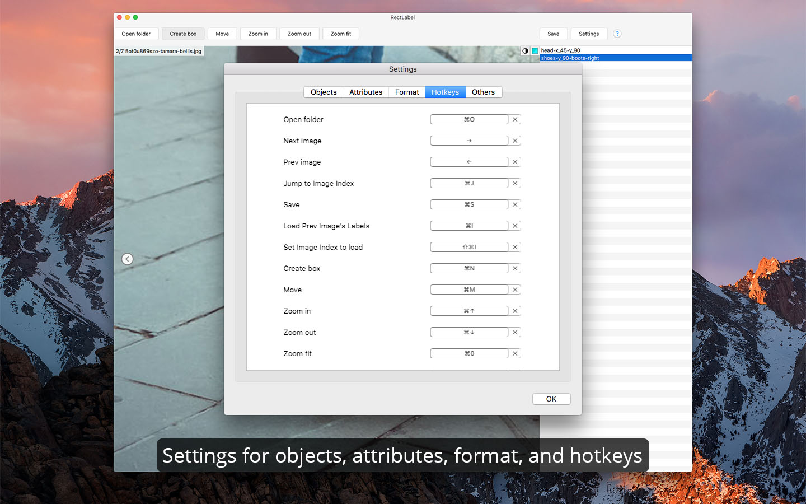Open the help icon next to Settings
The width and height of the screenshot is (806, 504).
coord(617,34)
